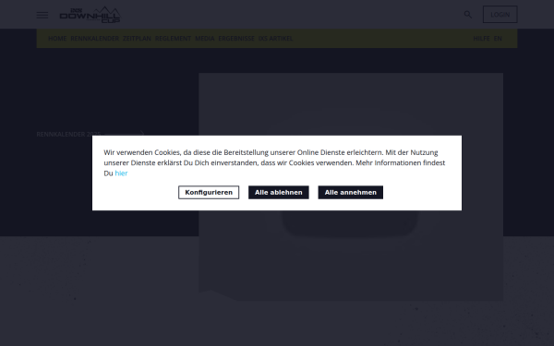554x346 pixels.
Task: Open the hamburger menu icon
Action: pos(42,15)
